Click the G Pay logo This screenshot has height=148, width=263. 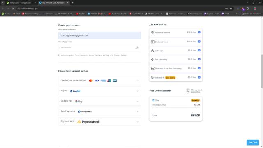pos(78,102)
